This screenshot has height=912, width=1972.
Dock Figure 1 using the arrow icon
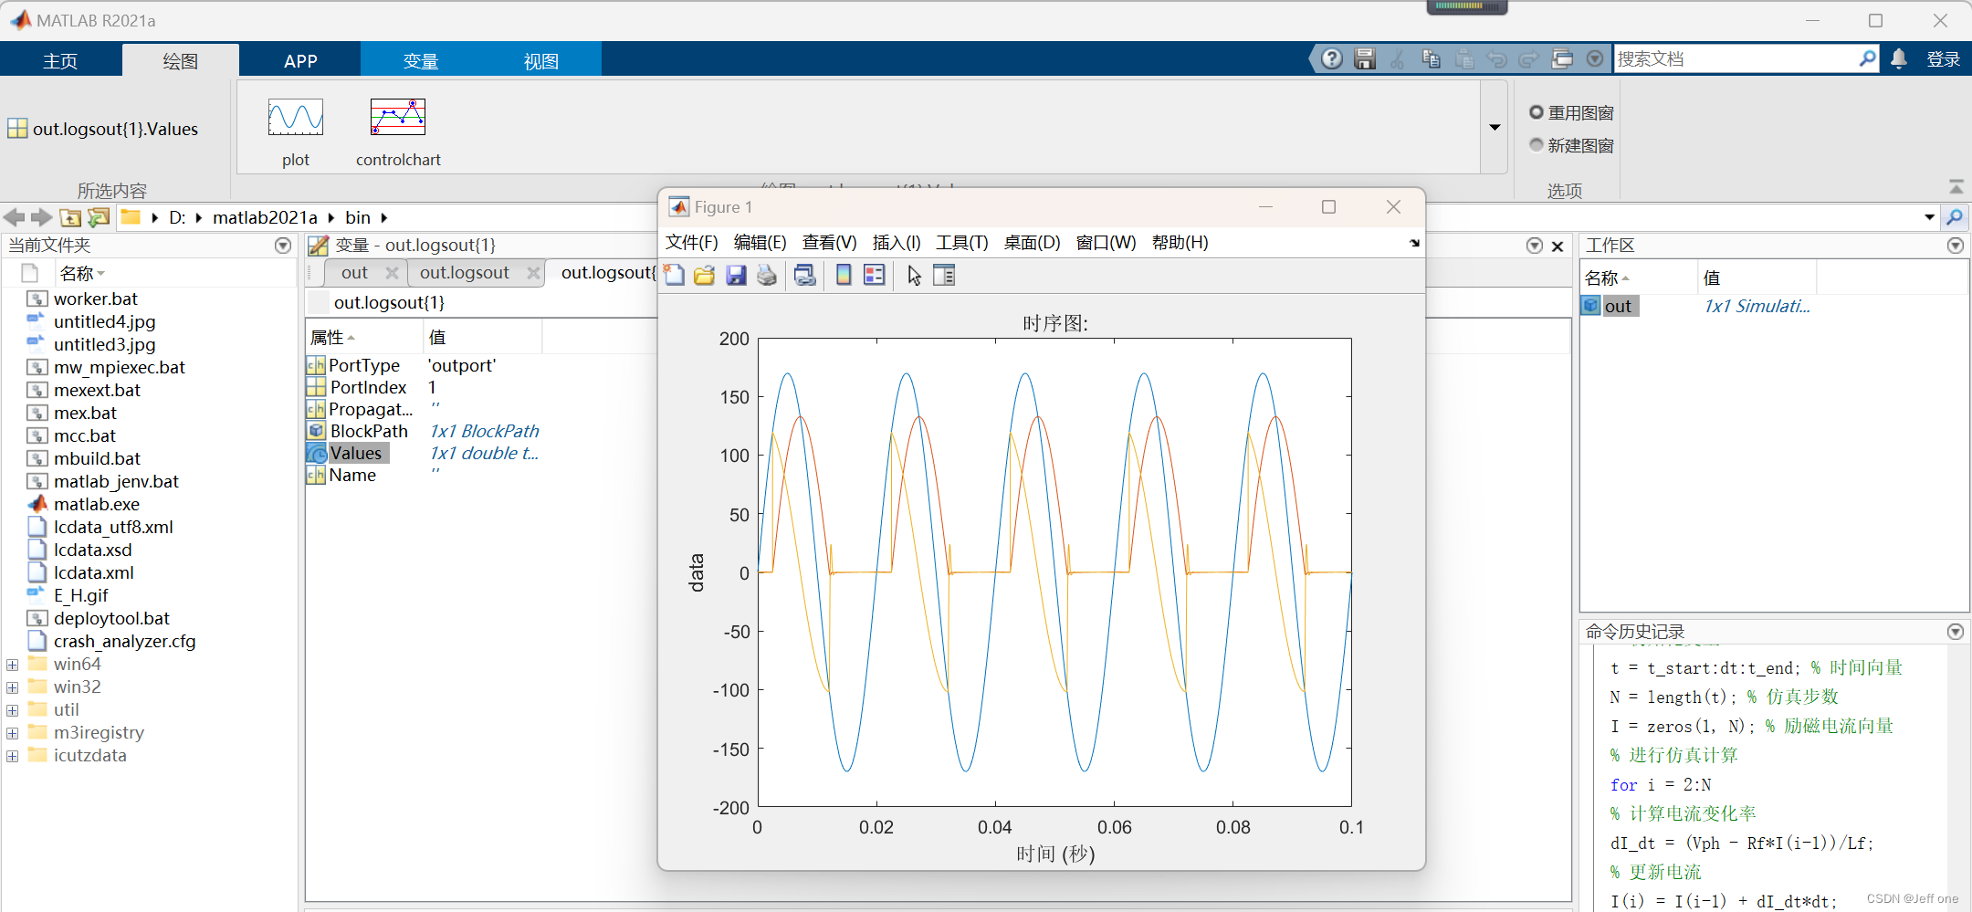[1414, 243]
